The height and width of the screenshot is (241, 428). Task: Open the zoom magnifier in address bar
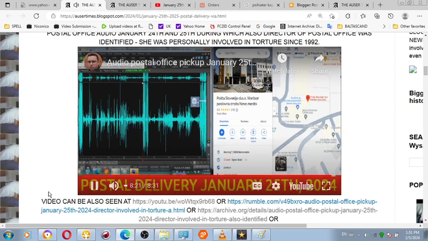pyautogui.click(x=320, y=16)
